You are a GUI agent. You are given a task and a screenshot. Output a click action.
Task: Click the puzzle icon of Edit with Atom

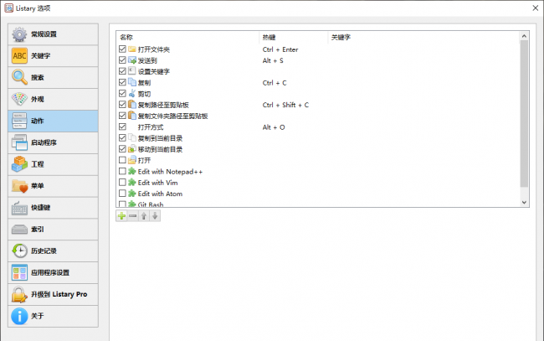pyautogui.click(x=132, y=194)
